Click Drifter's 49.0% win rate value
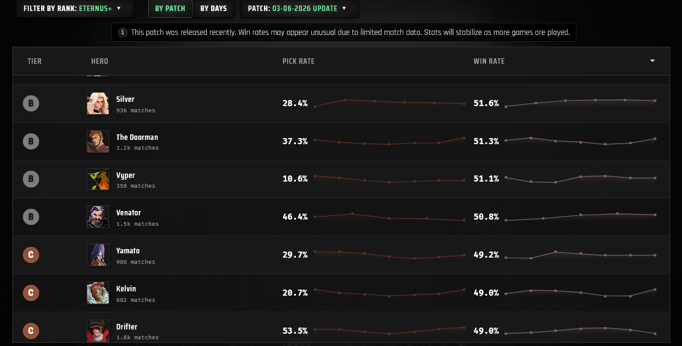The height and width of the screenshot is (346, 682). pyautogui.click(x=486, y=331)
